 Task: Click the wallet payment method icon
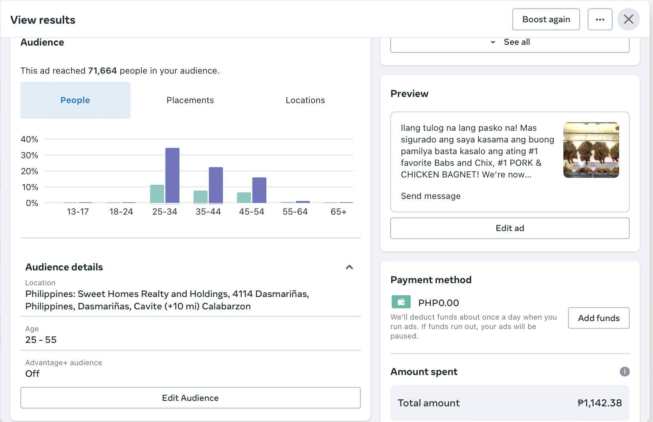pyautogui.click(x=401, y=302)
